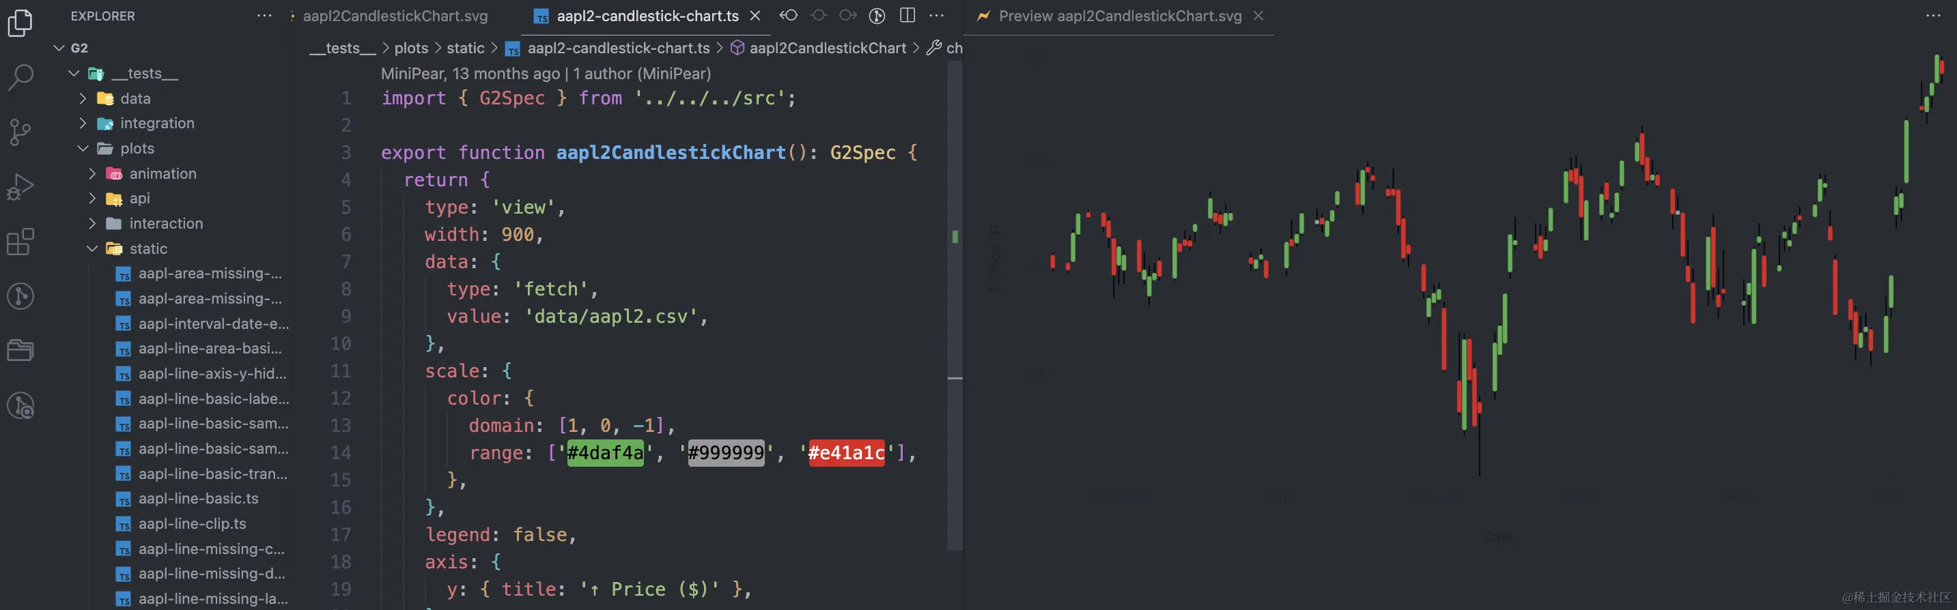Collapse the __tests__ folder

[74, 73]
